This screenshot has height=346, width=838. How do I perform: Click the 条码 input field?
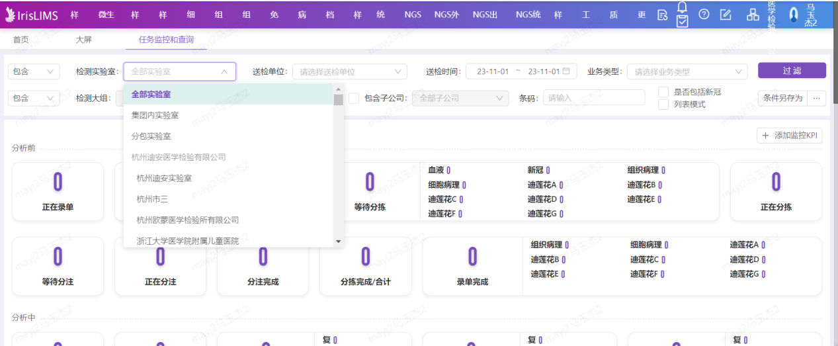593,98
